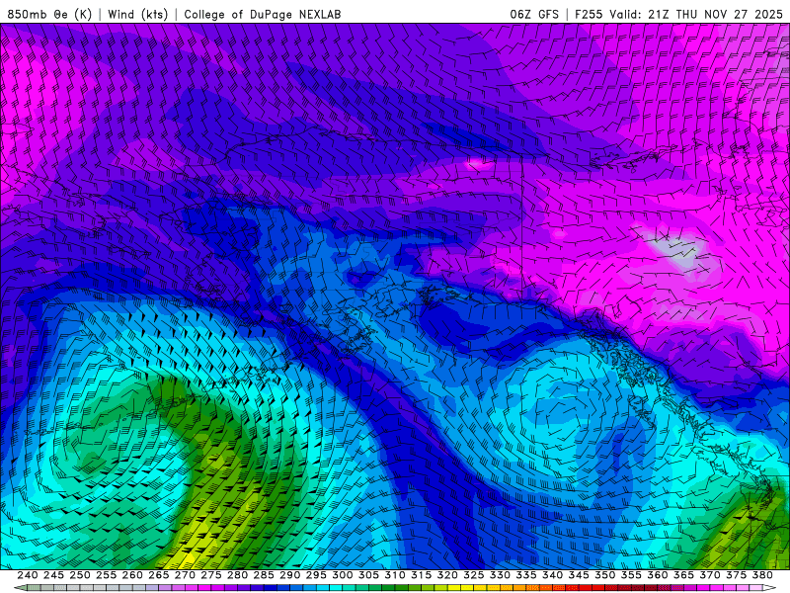Select the 295 color scale number

tap(316, 575)
